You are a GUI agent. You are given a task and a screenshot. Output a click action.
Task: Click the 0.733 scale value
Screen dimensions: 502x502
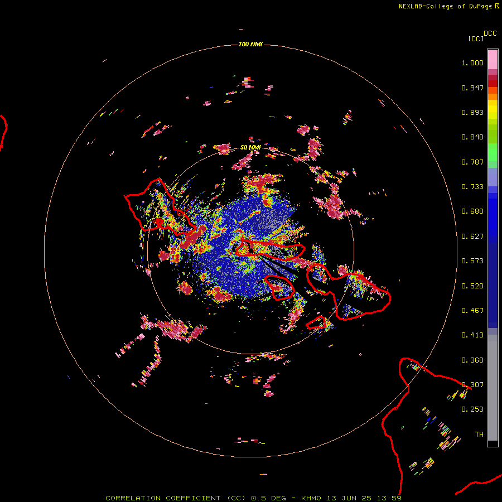click(472, 187)
